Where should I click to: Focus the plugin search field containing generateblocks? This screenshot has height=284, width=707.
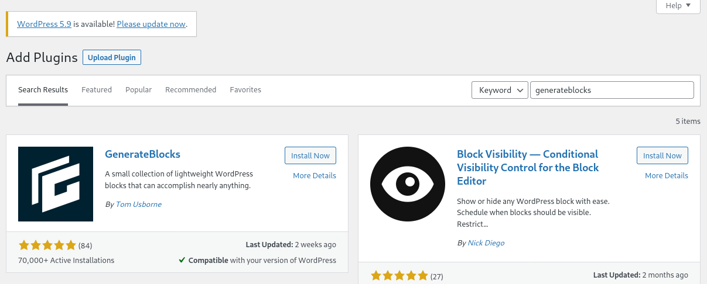[612, 90]
